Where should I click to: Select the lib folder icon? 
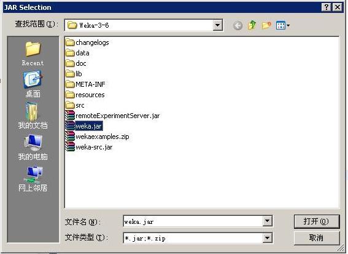70,74
